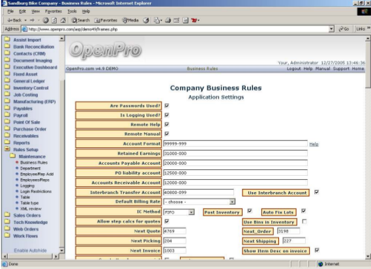371x269 pixels.
Task: Click the Refresh page icon
Action: point(54,20)
